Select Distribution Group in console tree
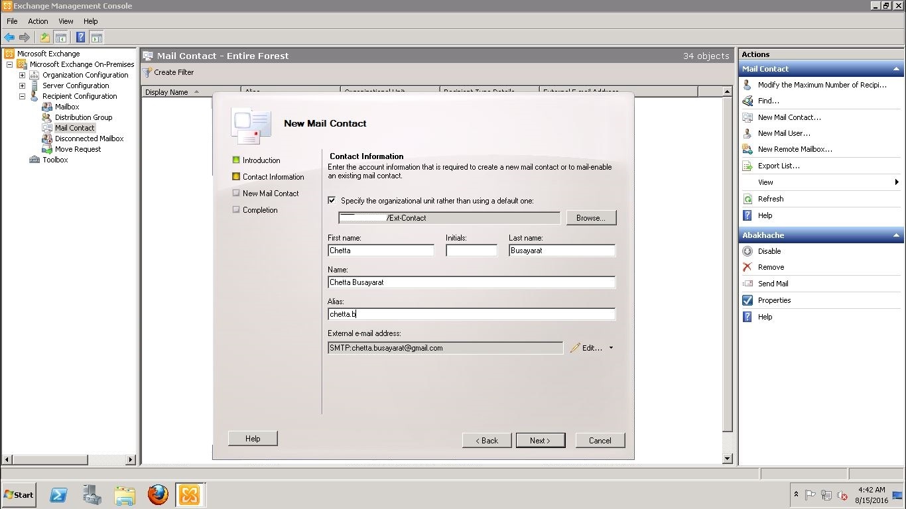 click(84, 117)
